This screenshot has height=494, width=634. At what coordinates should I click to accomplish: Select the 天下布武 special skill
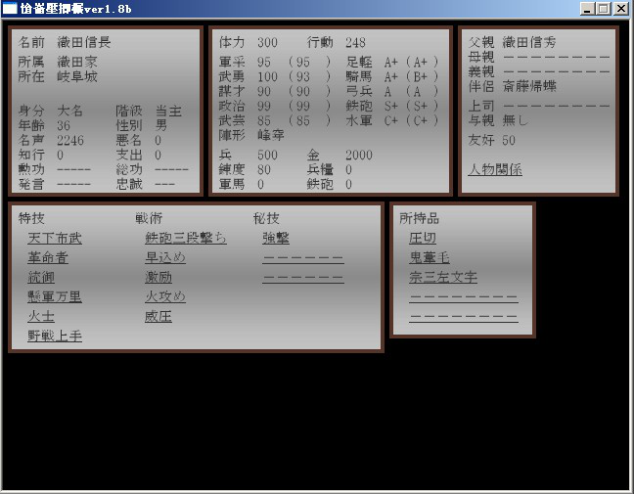(55, 238)
